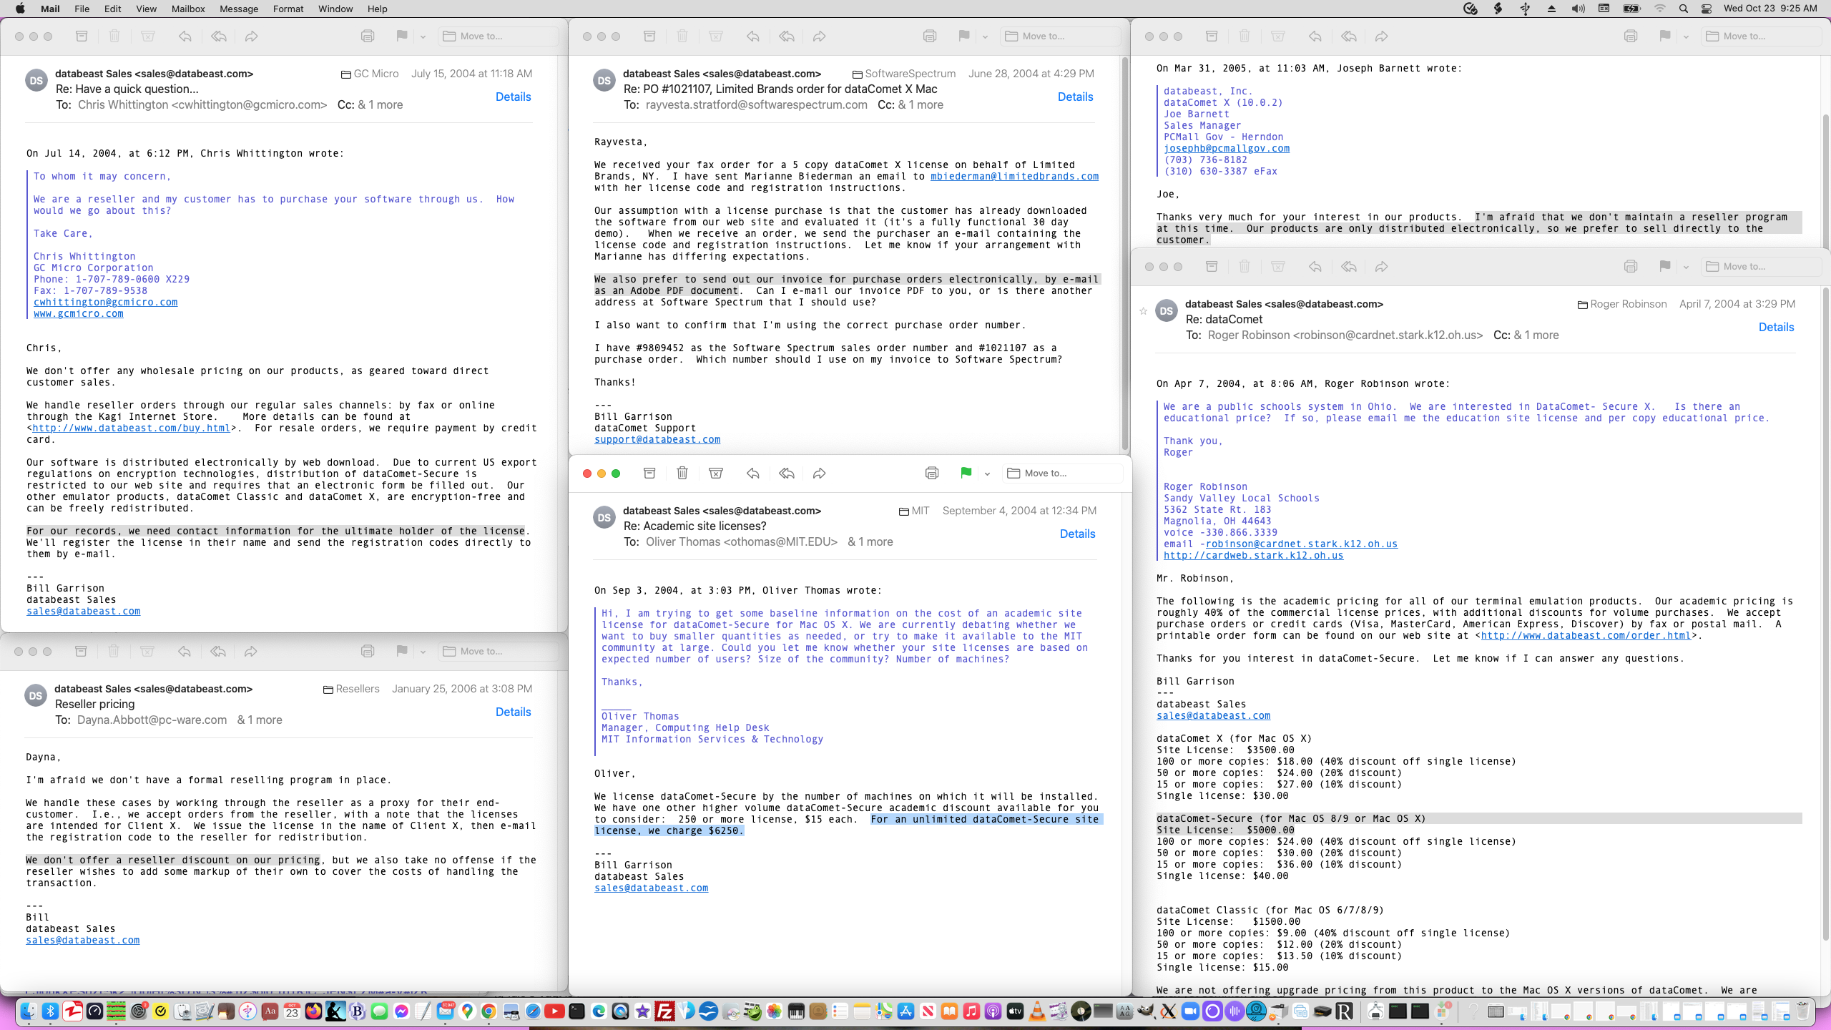Reply to Chris Whittington GC Micro message
The image size is (1831, 1030).
pos(185,36)
